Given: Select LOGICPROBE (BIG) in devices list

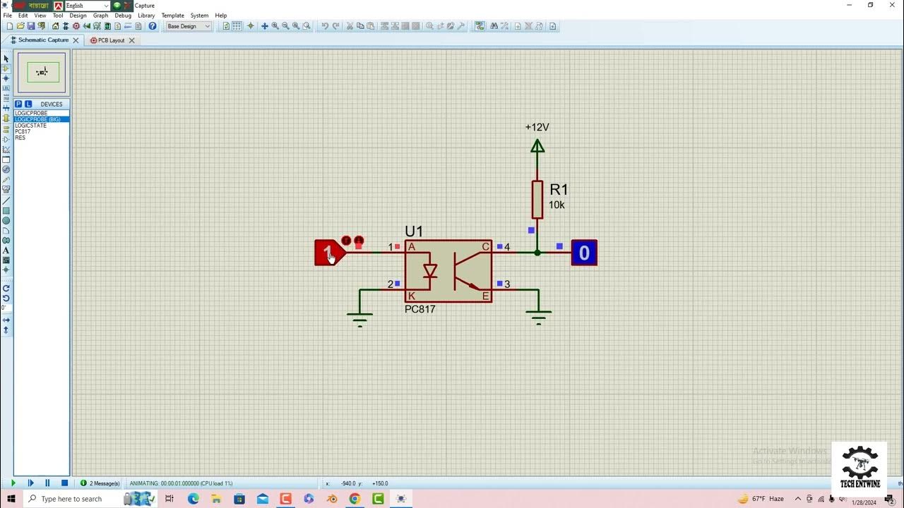Looking at the screenshot, I should [42, 119].
